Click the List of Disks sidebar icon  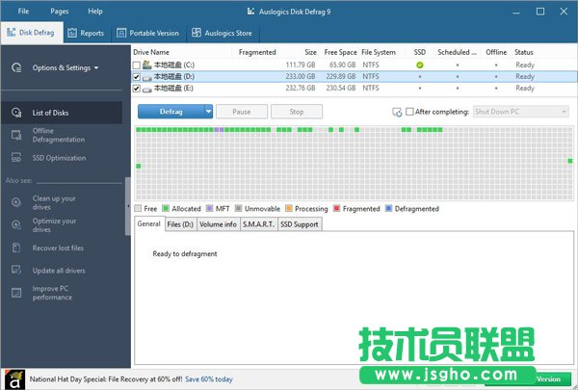click(15, 113)
